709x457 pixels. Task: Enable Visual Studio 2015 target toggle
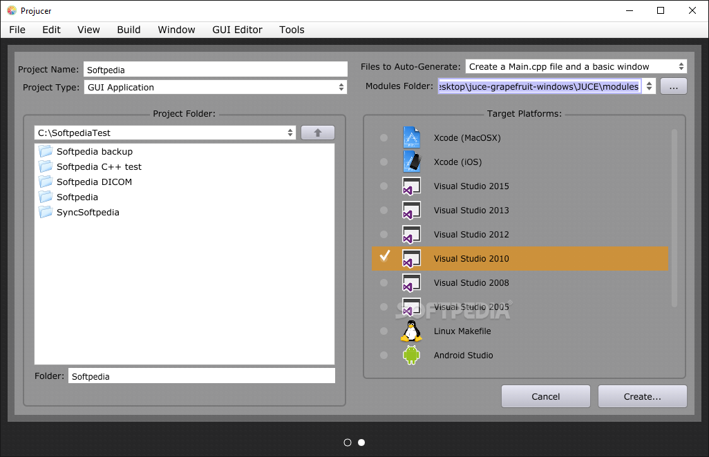pyautogui.click(x=384, y=186)
